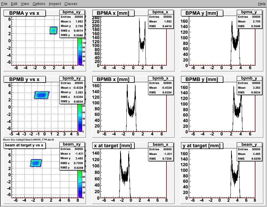This screenshot has height=207, width=267.
Task: Click the bpma_xy statistics box header
Action: click(72, 12)
